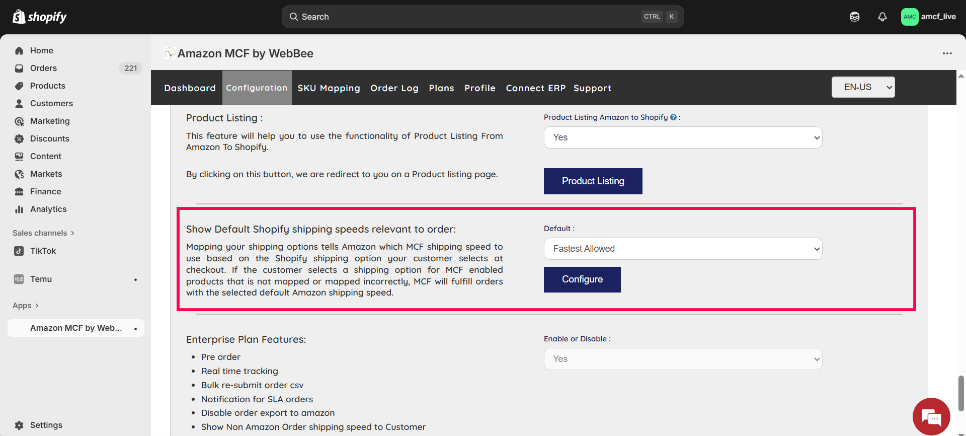Open the Sidekick assistant icon in top bar
This screenshot has width=966, height=436.
(x=854, y=17)
